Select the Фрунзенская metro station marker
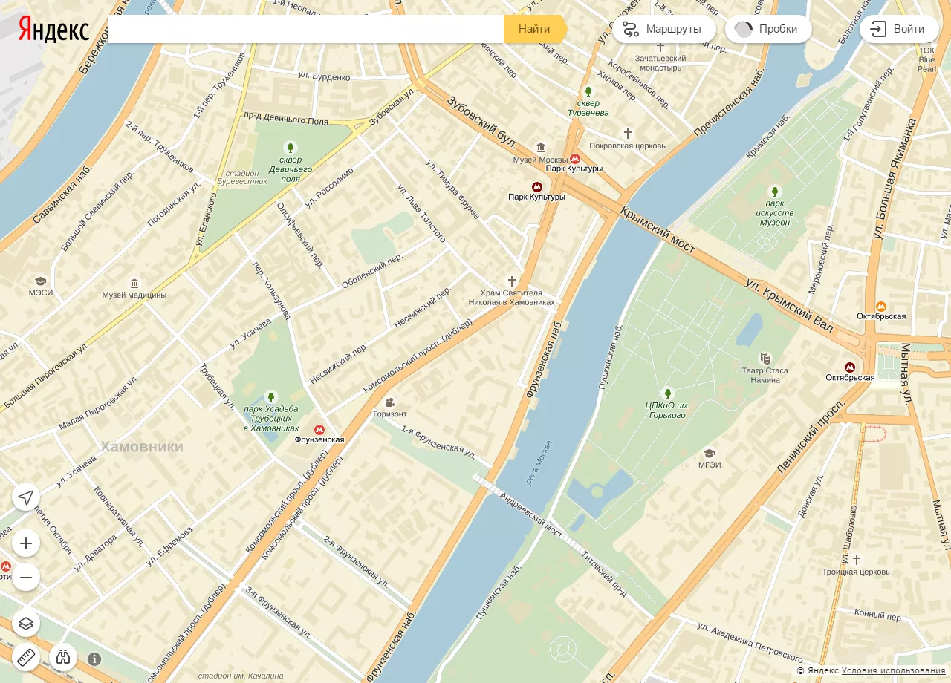 (x=319, y=430)
